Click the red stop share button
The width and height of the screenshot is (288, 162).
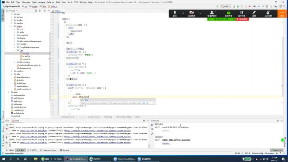click(x=242, y=19)
